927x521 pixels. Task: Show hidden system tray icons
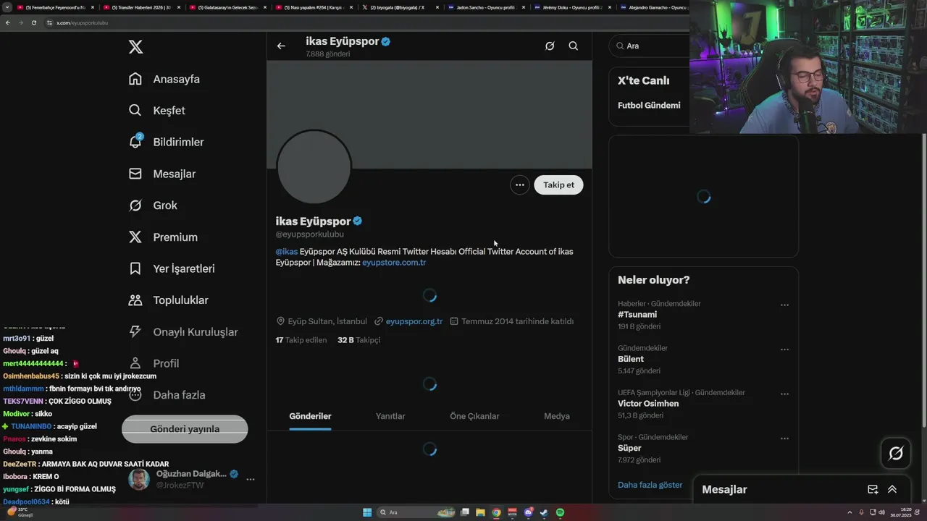[x=850, y=512]
